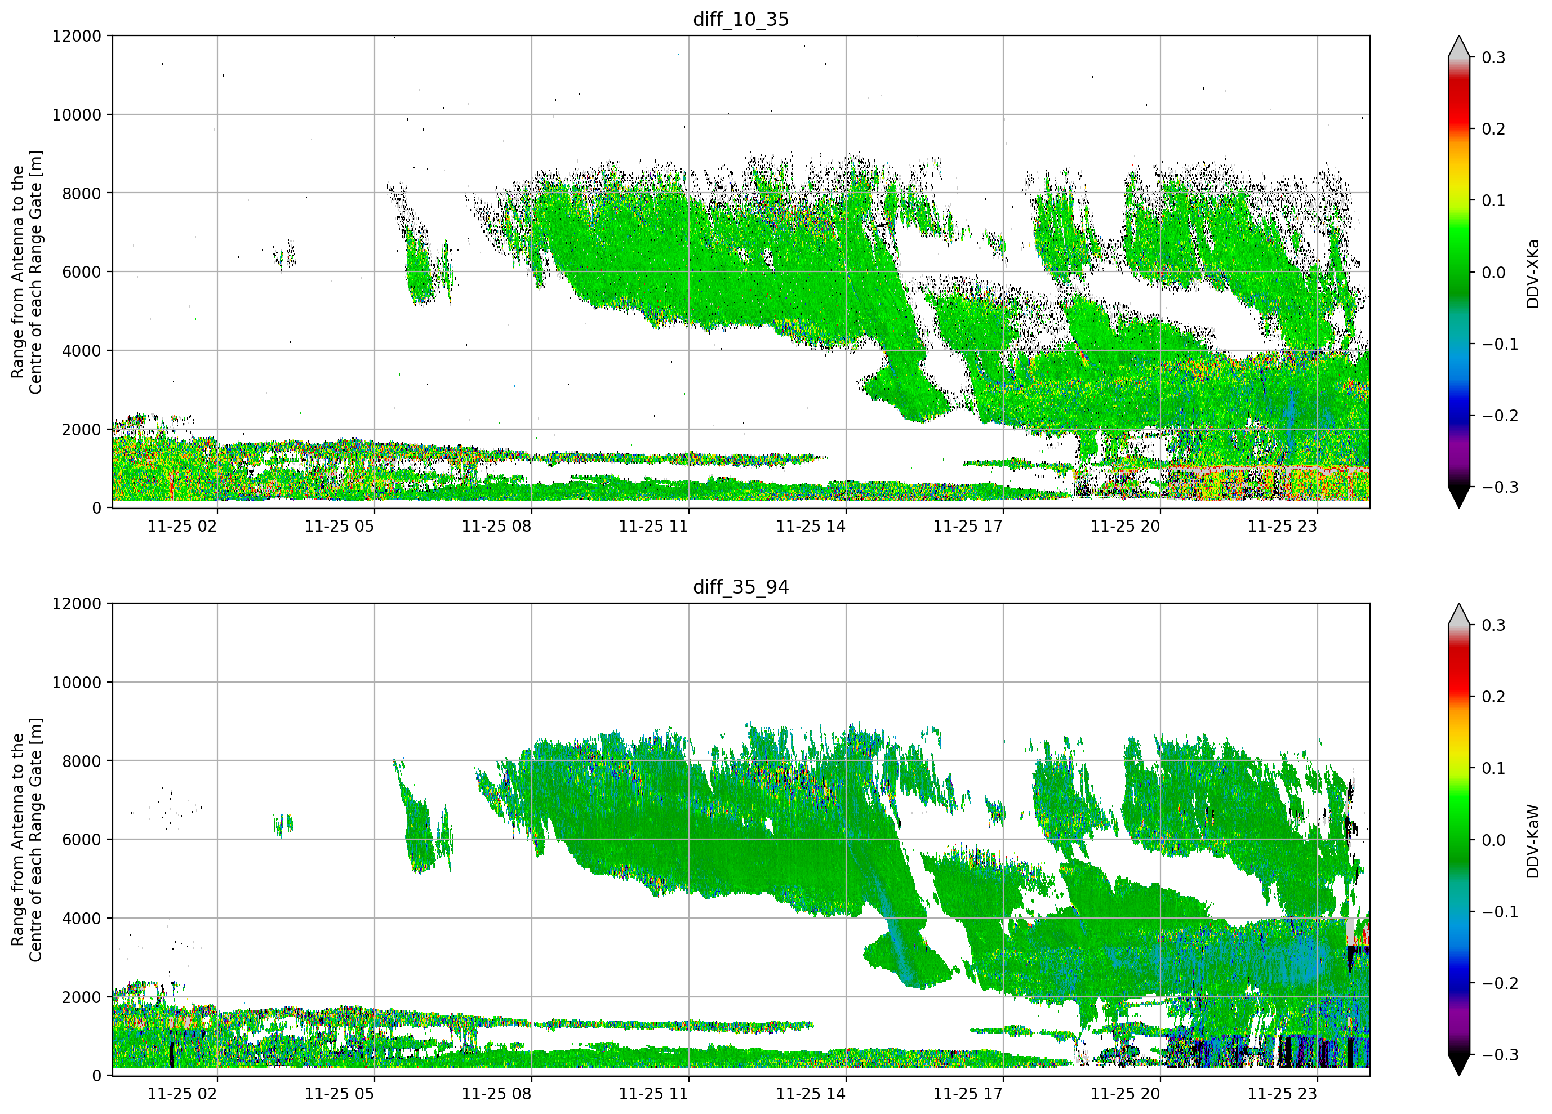Click the 4000 y-tick in diff_35_94 plot
The image size is (1552, 1114).
pos(82,919)
